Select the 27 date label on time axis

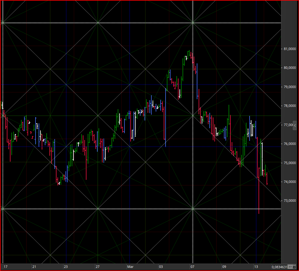97,267
